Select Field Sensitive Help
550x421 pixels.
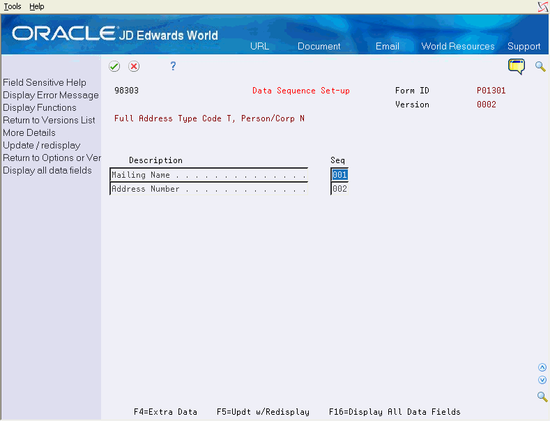(x=45, y=82)
